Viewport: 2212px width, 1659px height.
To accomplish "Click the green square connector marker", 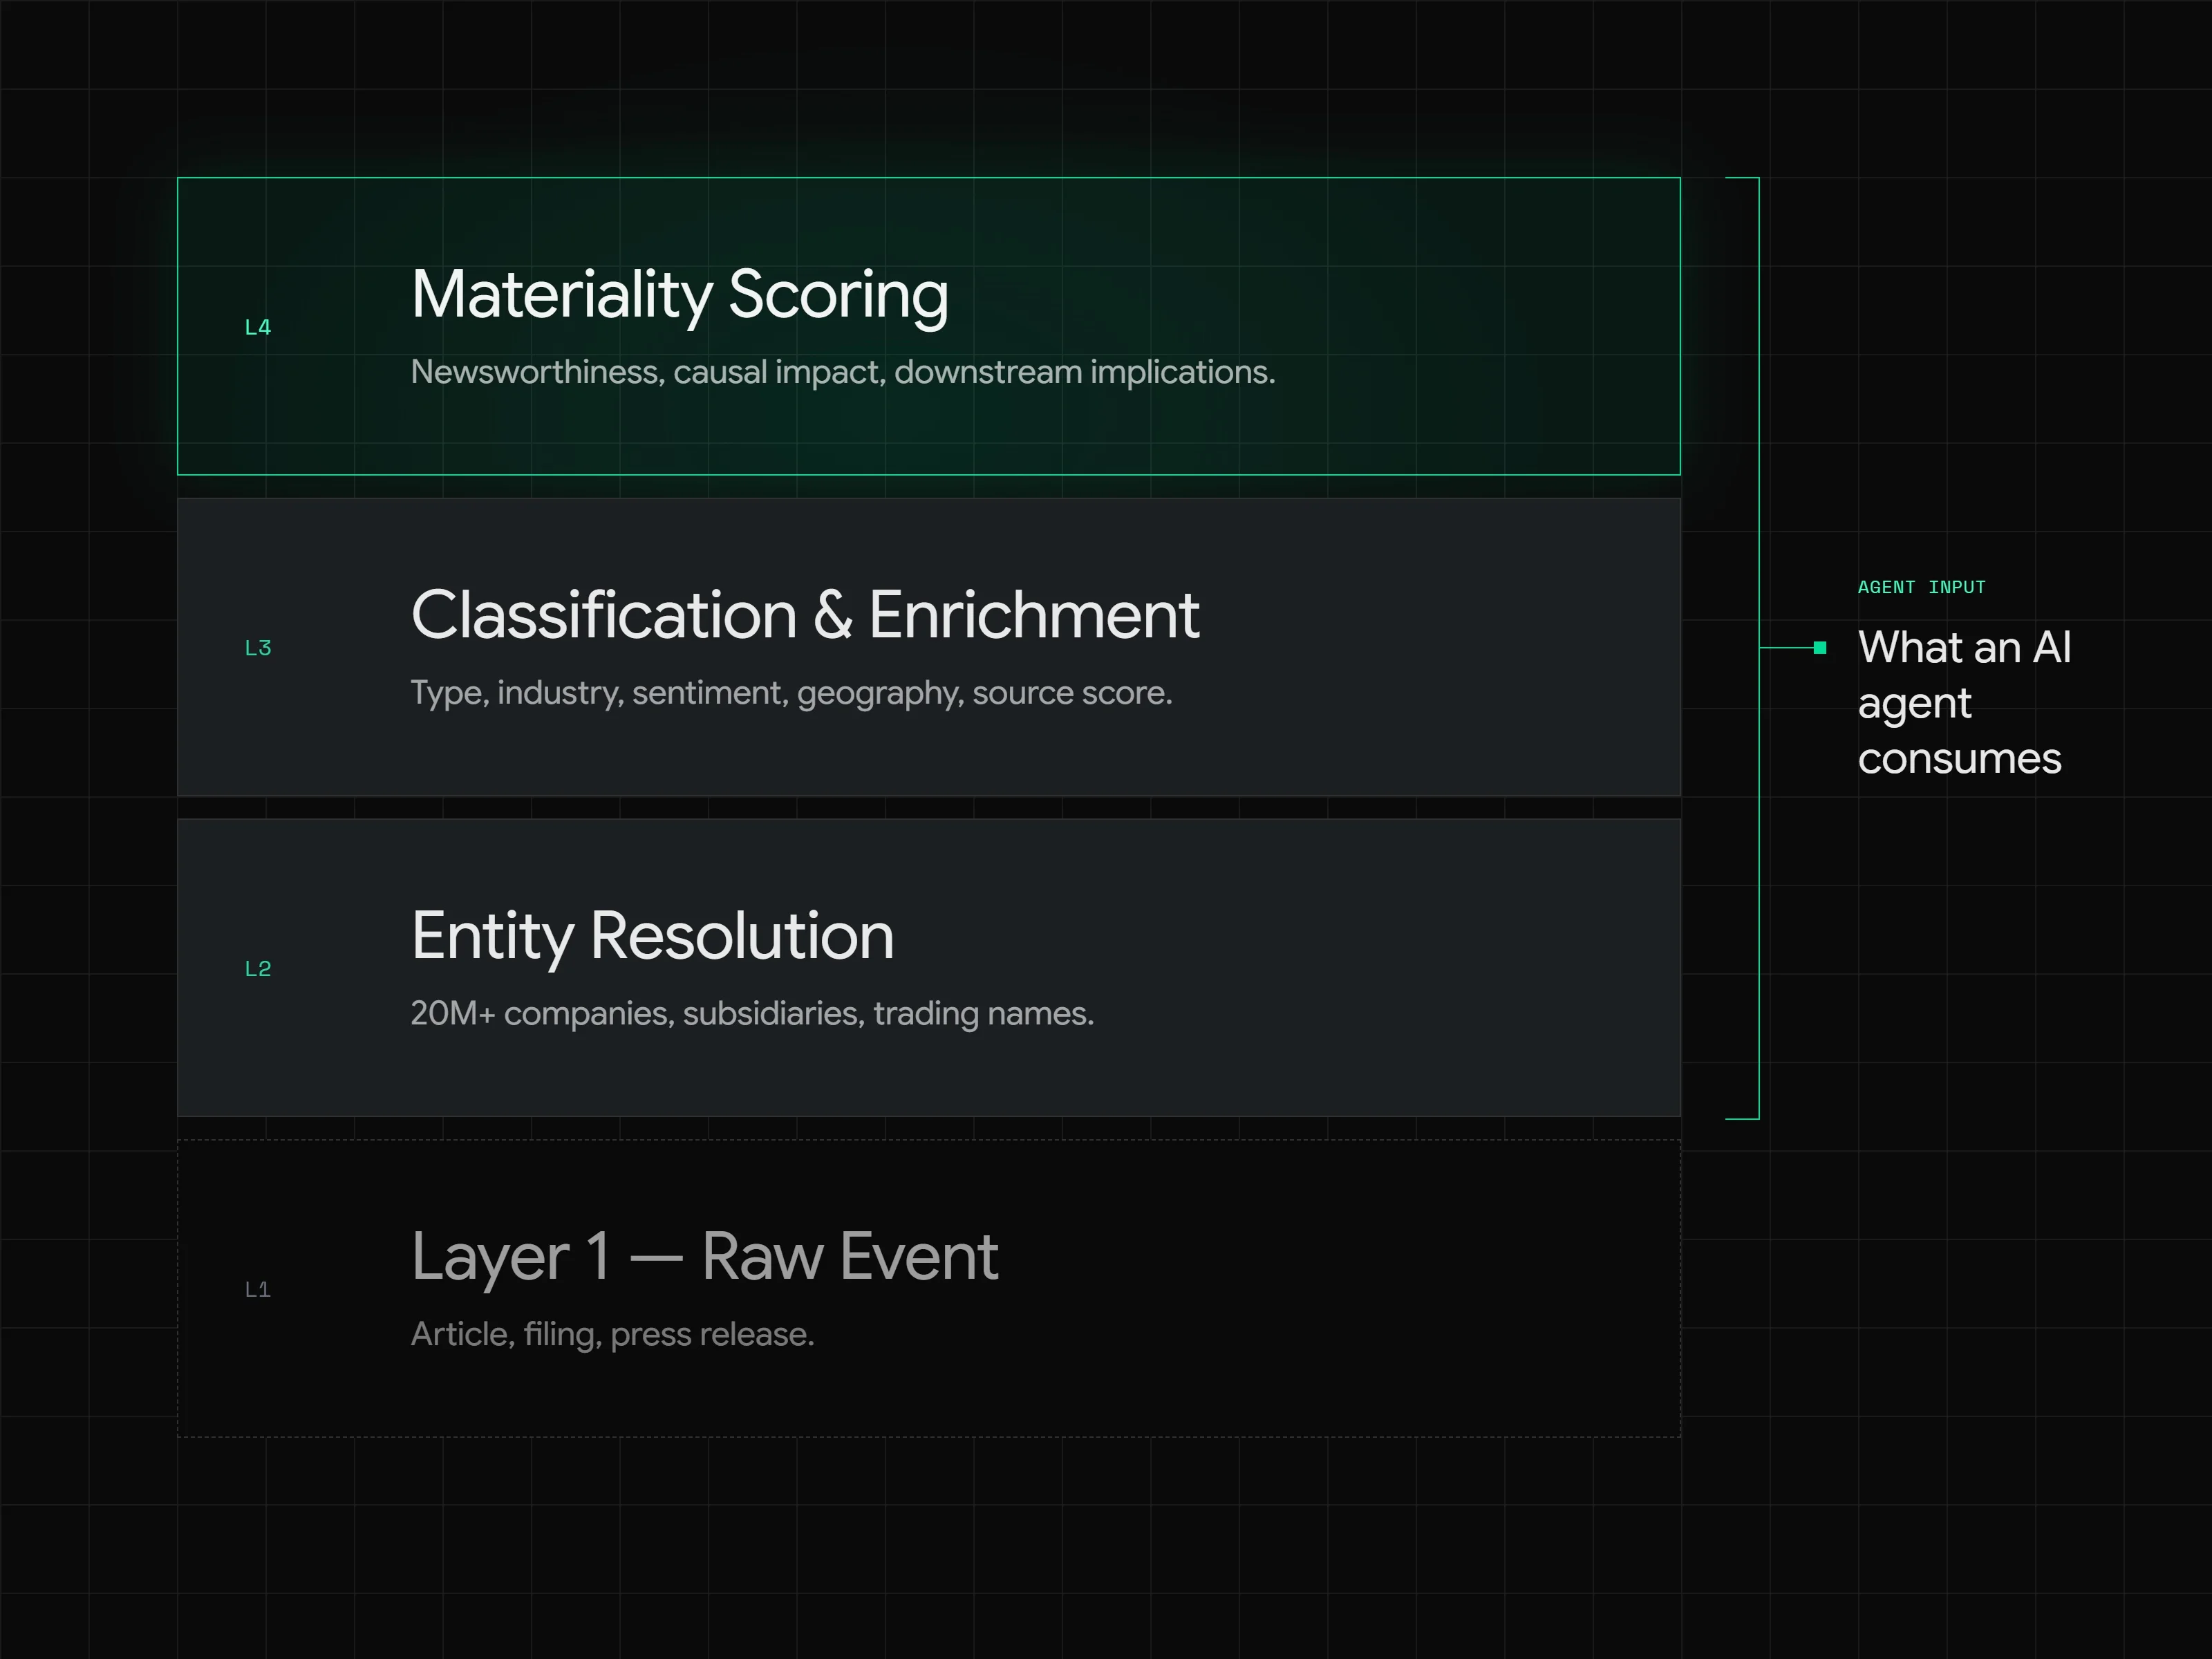I will click(1820, 648).
